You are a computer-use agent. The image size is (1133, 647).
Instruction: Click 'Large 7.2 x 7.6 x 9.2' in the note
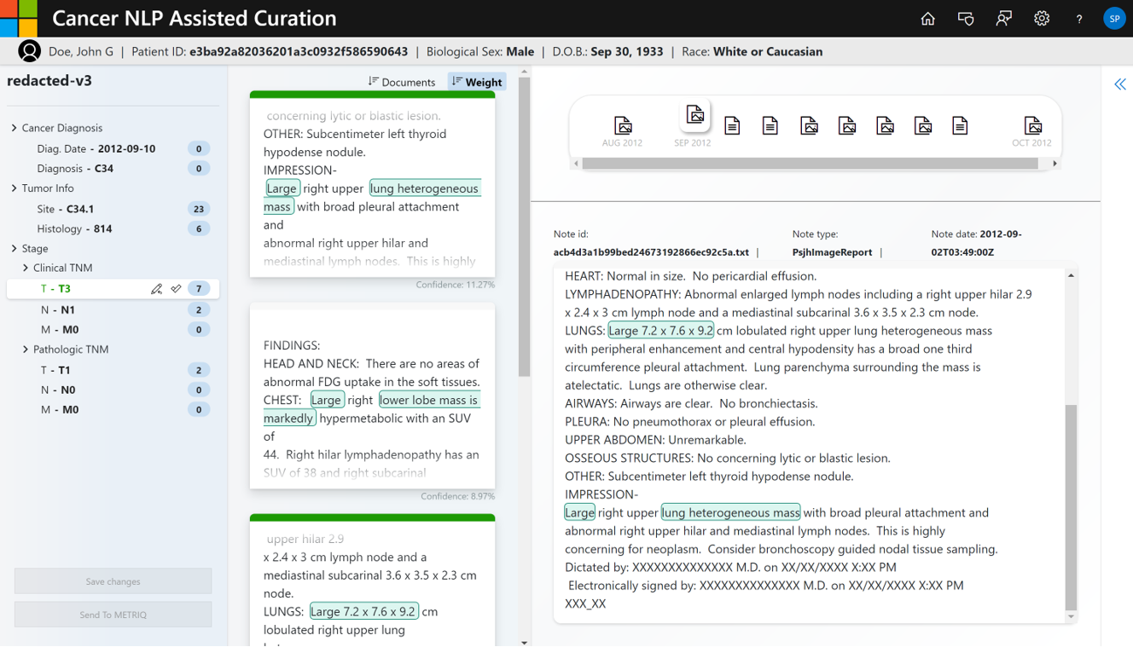point(661,331)
